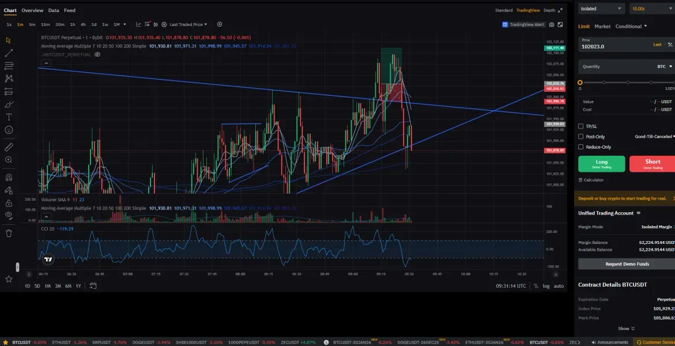Open the candlestick chart style selector
Image resolution: width=675 pixels, height=346 pixels.
[x=156, y=25]
